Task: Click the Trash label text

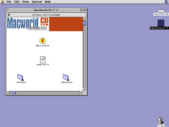Action: [161, 126]
